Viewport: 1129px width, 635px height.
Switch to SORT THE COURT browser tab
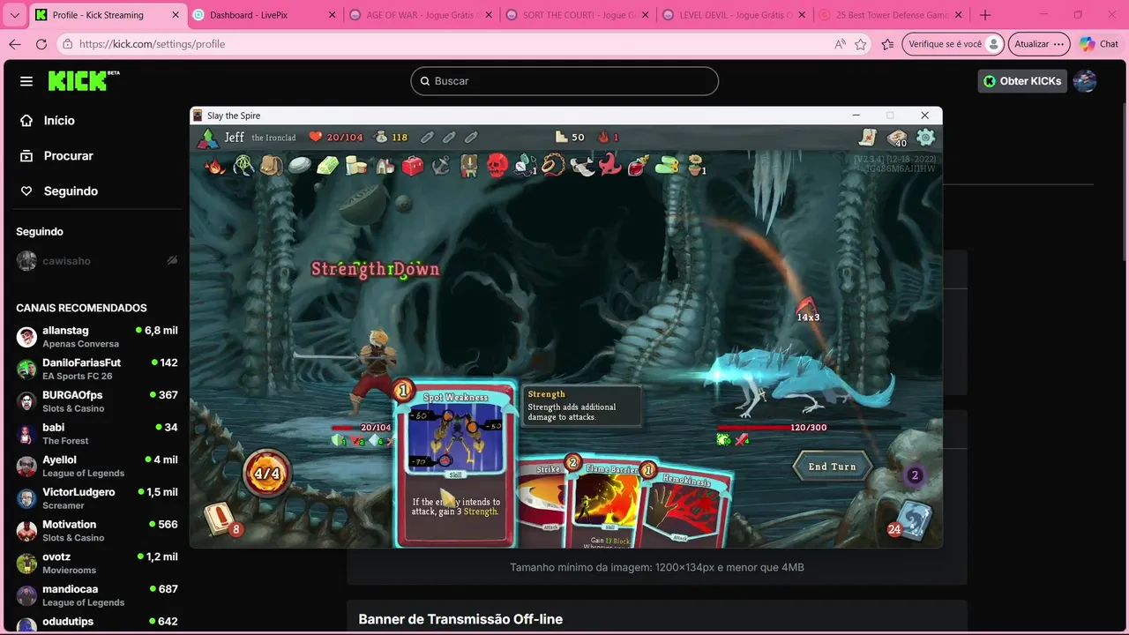(x=578, y=15)
